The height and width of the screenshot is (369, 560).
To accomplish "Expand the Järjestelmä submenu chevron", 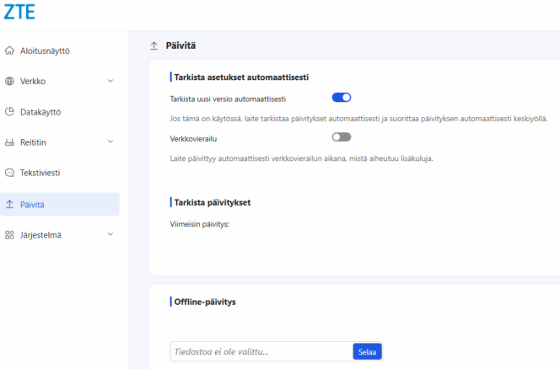I will coord(110,234).
